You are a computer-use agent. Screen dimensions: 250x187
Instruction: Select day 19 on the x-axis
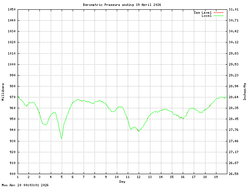[x=216, y=177]
